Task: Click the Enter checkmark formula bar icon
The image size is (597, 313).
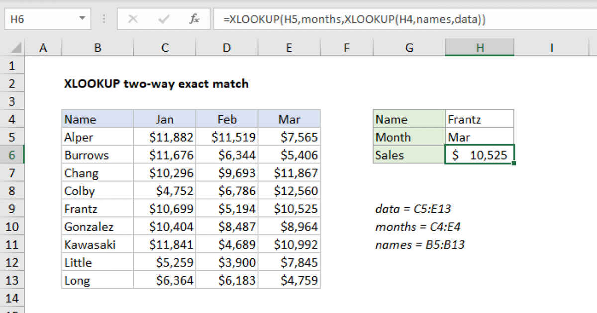Action: [163, 19]
